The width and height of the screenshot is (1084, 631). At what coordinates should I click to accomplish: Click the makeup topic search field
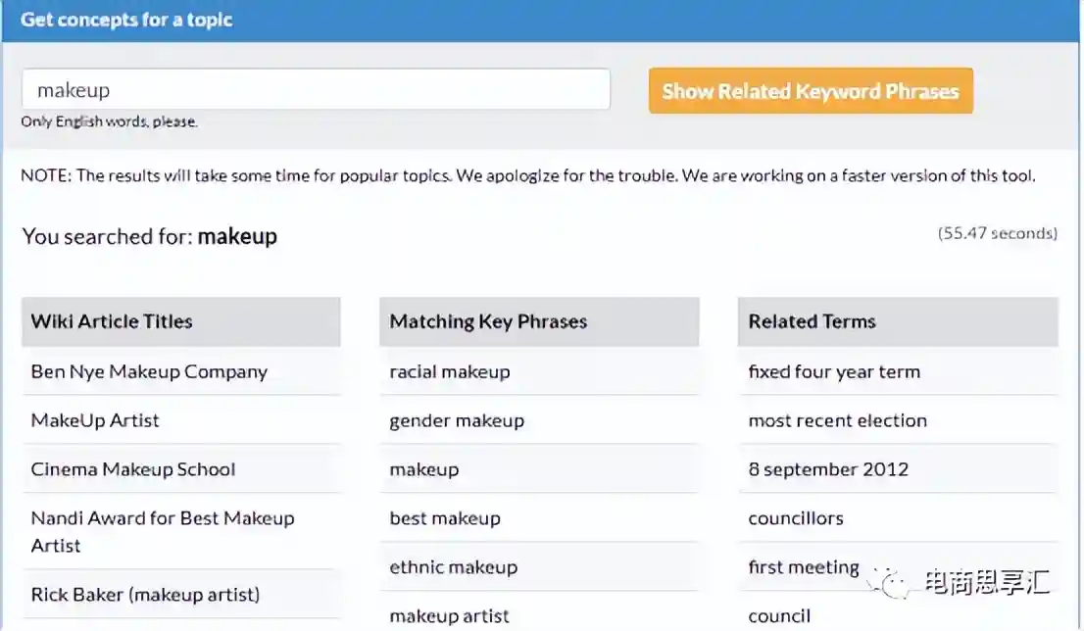(x=316, y=90)
